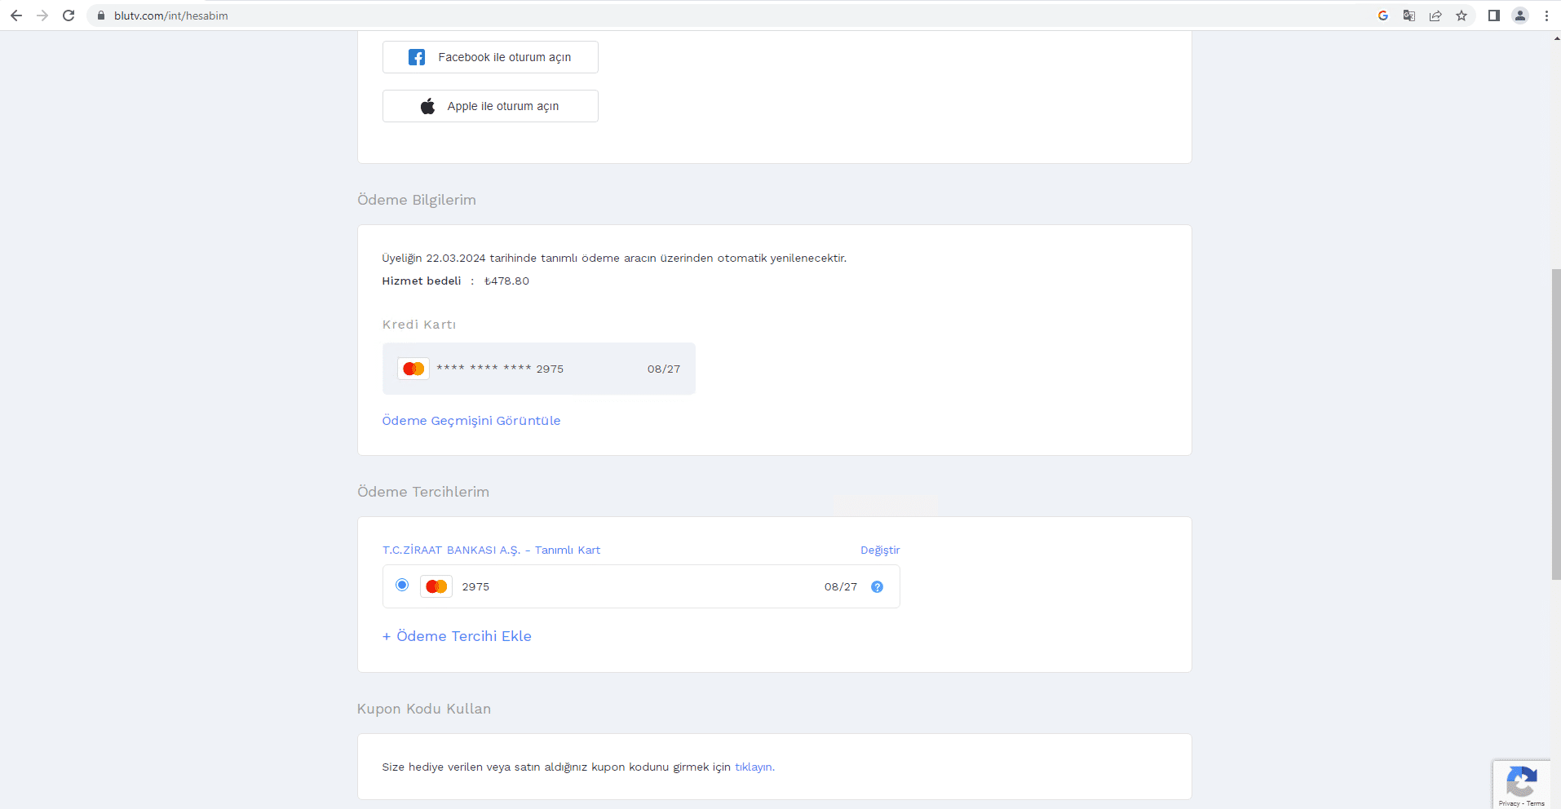Toggle the browser side panel icon

coord(1494,15)
